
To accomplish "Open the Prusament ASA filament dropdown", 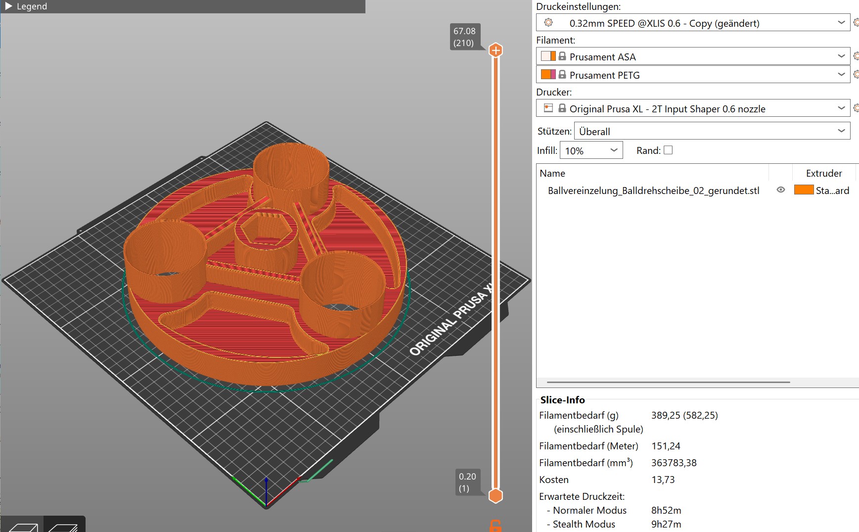I will click(841, 56).
